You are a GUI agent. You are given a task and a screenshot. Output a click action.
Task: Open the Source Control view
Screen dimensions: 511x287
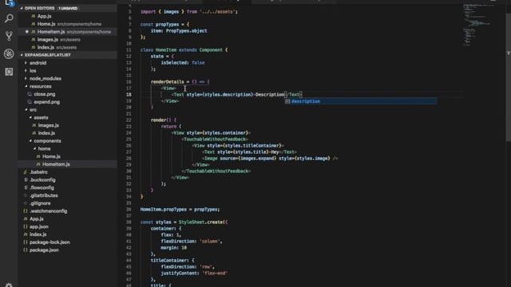[x=9, y=36]
